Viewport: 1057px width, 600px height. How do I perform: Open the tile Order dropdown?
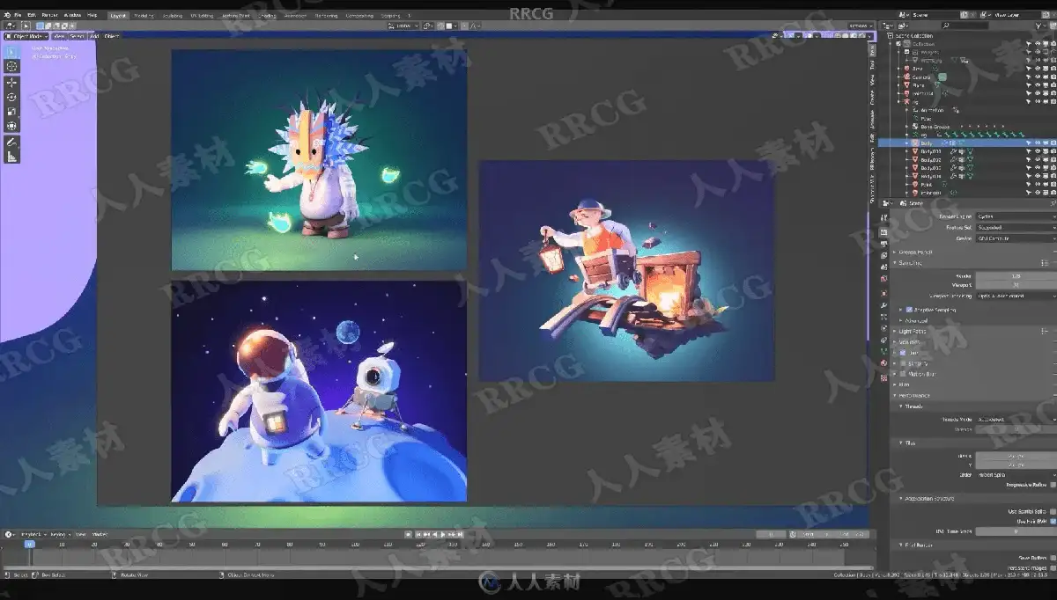point(1016,475)
